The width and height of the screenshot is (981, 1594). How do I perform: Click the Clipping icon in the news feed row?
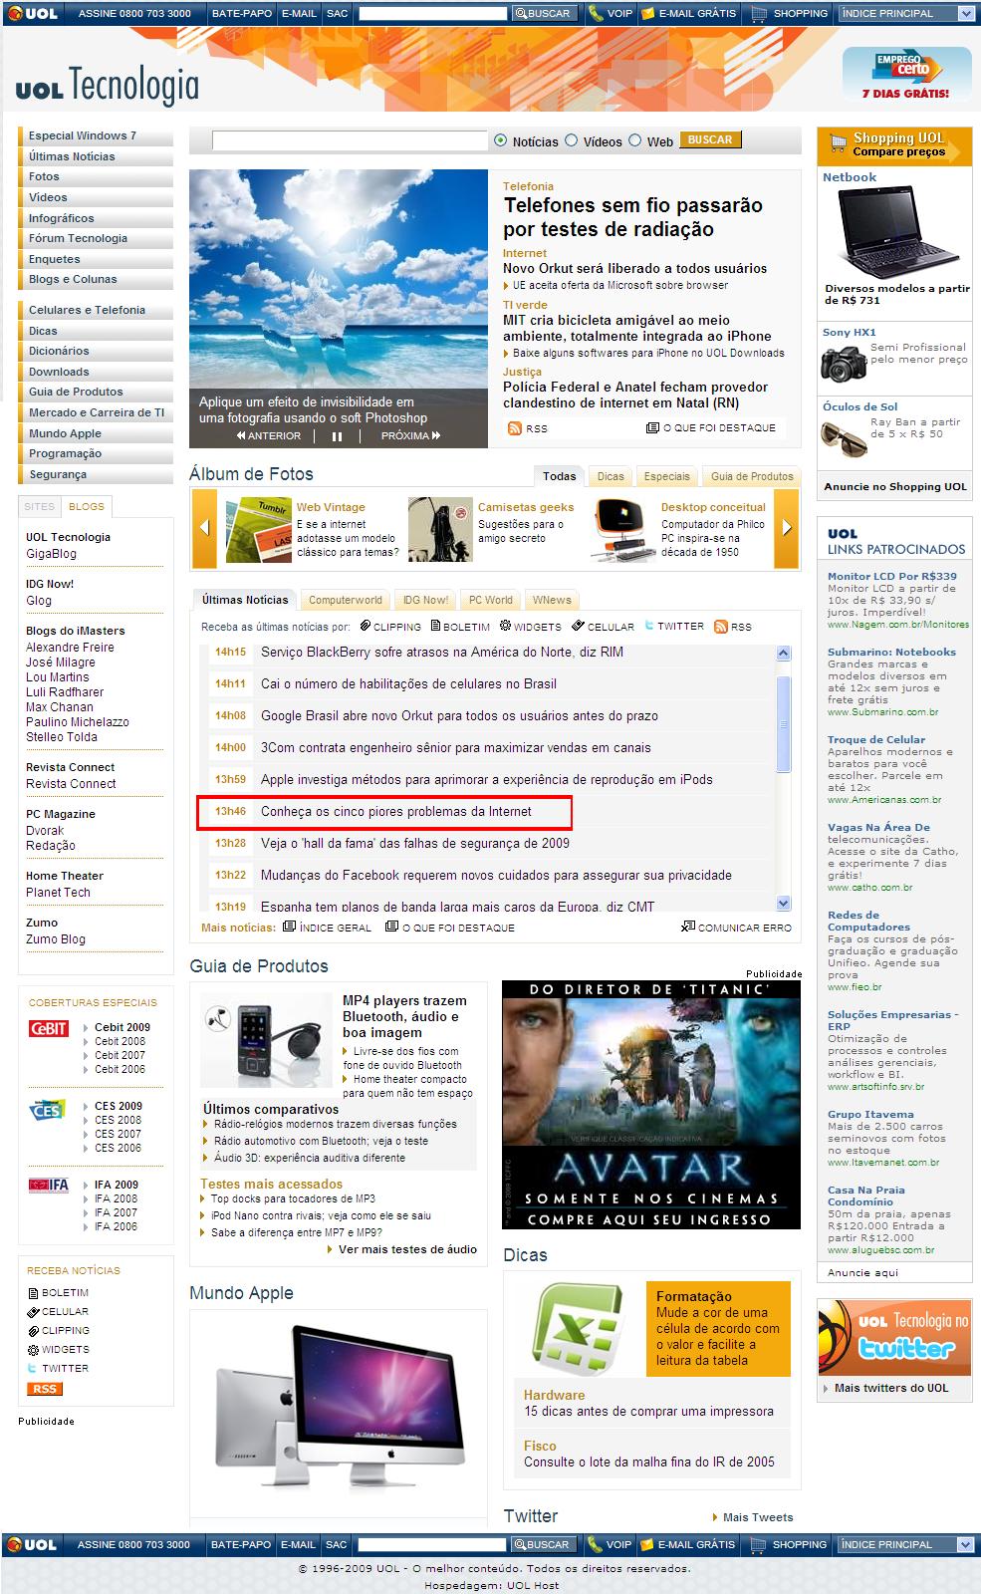coord(366,627)
